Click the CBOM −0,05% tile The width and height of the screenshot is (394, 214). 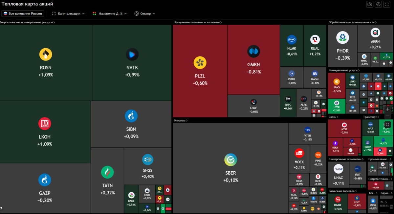click(299, 180)
